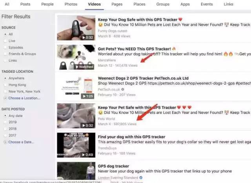Visit the London Evening Standard page

[118, 178]
